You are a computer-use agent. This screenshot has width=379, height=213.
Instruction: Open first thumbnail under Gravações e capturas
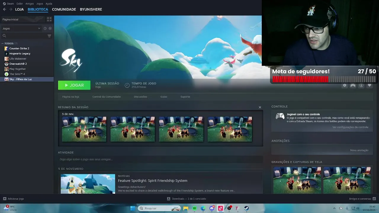point(297,180)
